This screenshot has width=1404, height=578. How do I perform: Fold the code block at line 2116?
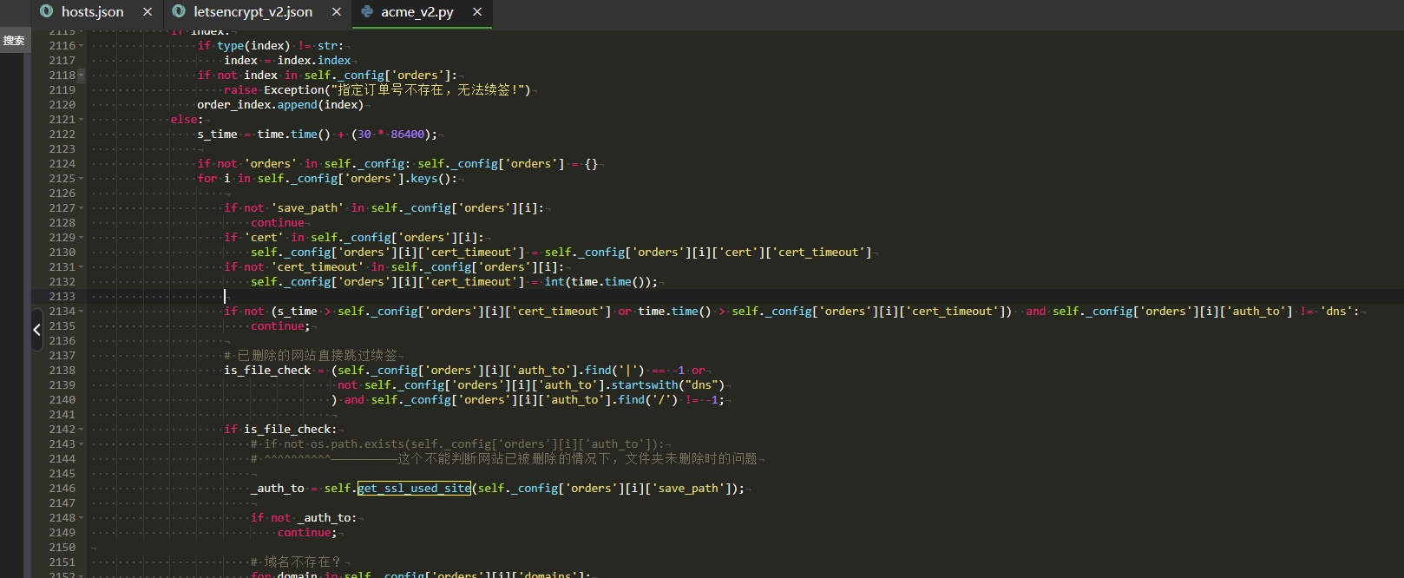82,46
